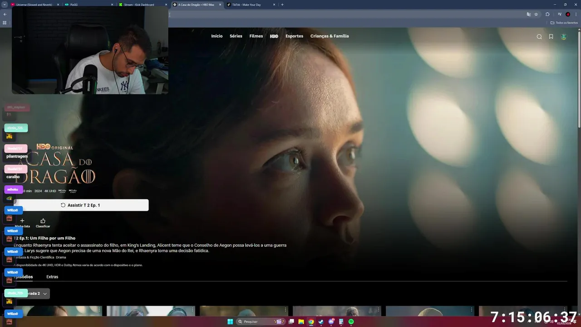Expand the Temporada 2 season dropdown
Viewport: 581px width, 327px height.
click(x=32, y=293)
